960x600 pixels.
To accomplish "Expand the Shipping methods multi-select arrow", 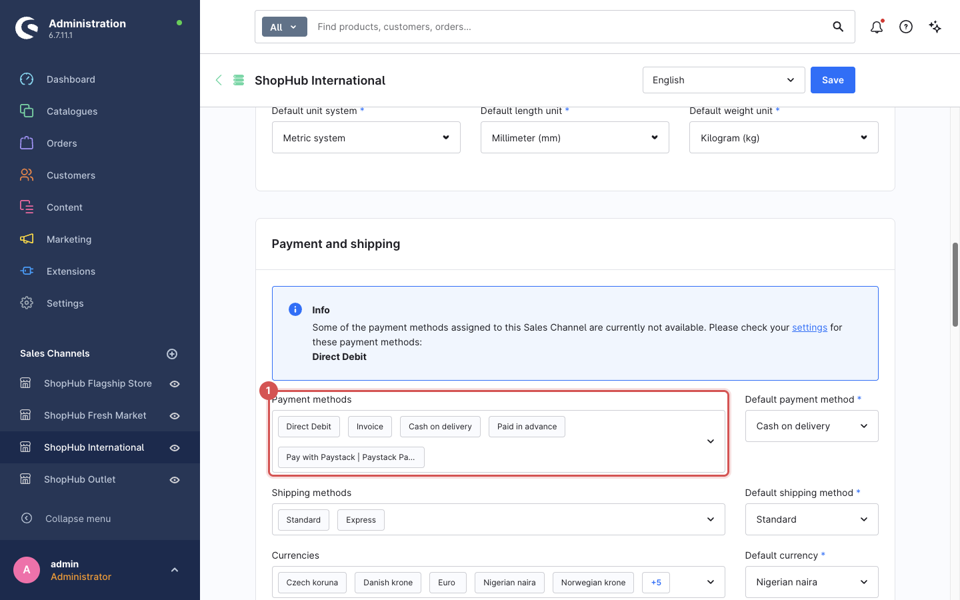I will click(x=711, y=519).
